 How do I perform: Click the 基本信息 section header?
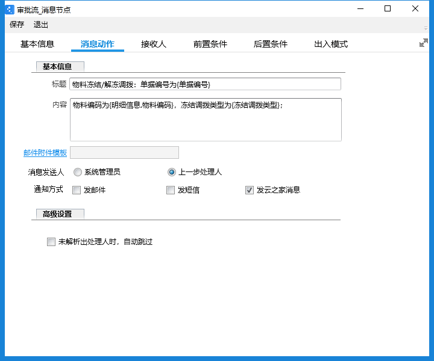[x=60, y=67]
